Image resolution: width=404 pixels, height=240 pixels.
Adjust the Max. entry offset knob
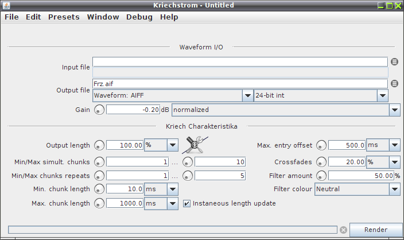click(x=321, y=145)
